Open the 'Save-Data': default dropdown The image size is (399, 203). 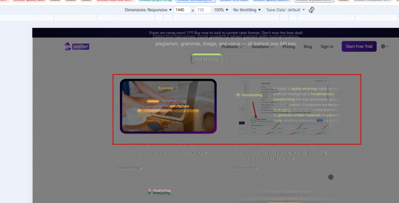click(x=285, y=10)
